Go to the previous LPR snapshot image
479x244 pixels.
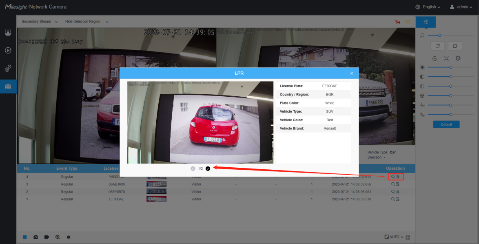tap(193, 169)
